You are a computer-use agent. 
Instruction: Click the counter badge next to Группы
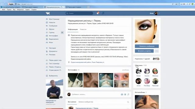point(62,32)
